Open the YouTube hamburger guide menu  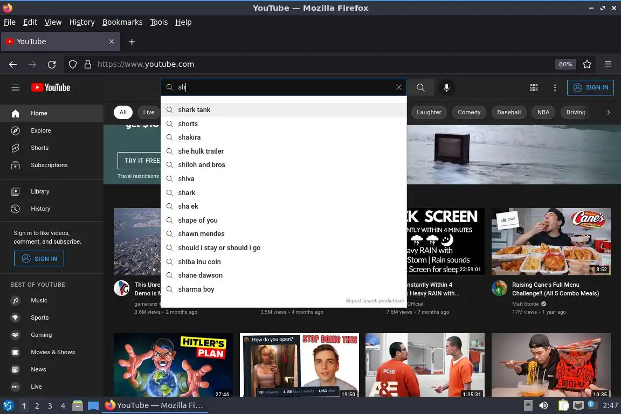click(16, 87)
